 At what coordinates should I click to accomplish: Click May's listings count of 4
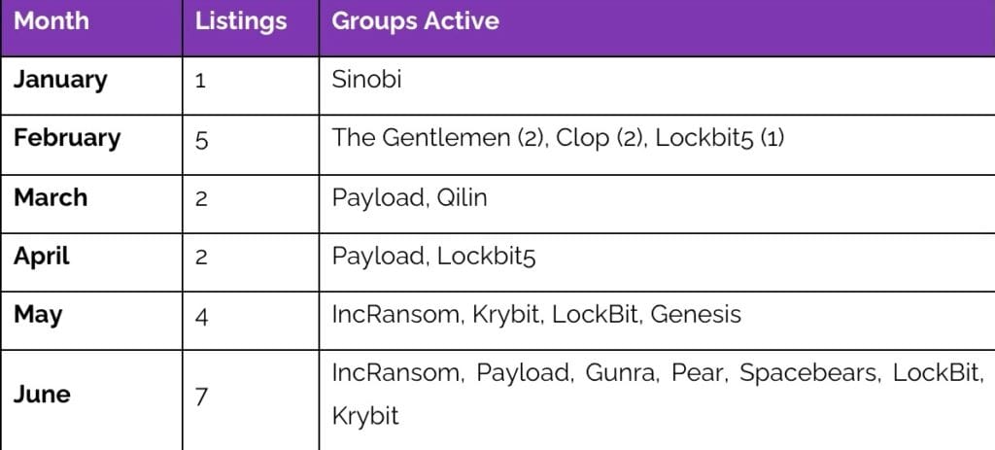pyautogui.click(x=201, y=316)
